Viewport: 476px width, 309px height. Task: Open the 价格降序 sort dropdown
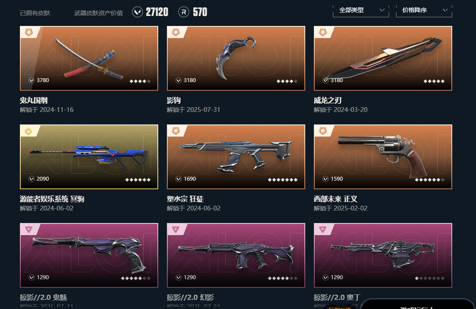424,11
